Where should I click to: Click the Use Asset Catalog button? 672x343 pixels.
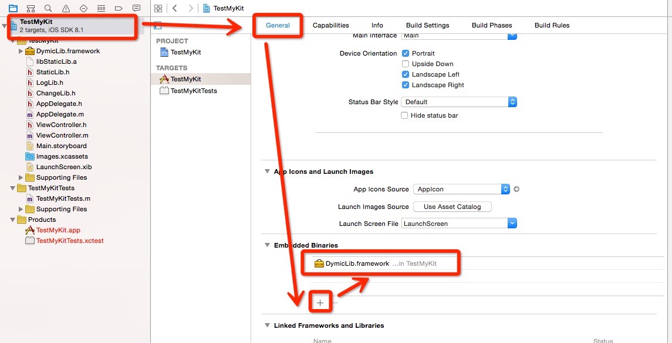[x=452, y=207]
